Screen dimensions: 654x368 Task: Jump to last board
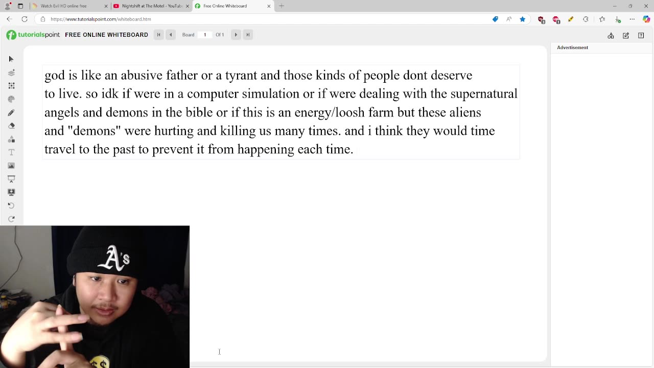pos(248,35)
